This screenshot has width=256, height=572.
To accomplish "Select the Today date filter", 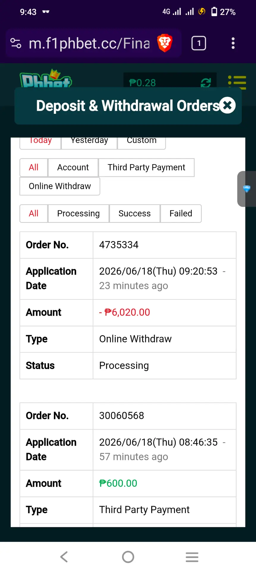I will coord(40,142).
